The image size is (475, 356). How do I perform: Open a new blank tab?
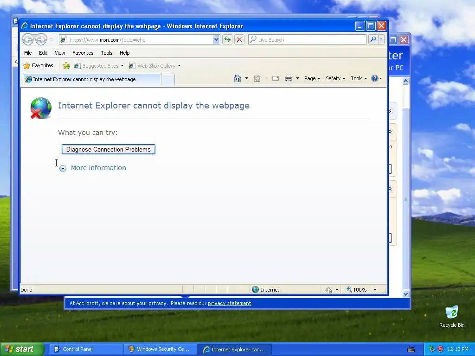click(167, 80)
